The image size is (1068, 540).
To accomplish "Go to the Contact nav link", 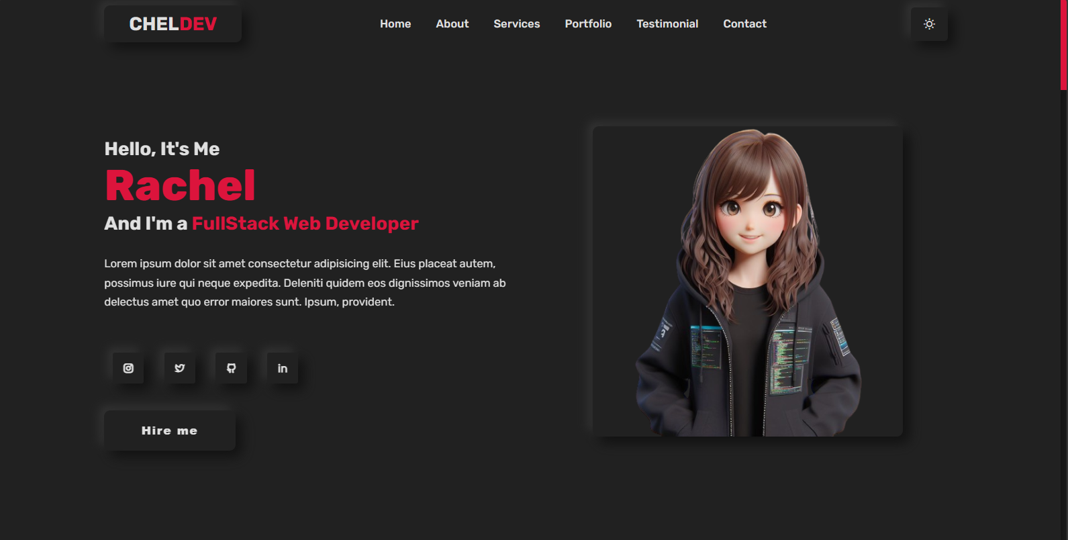I will [x=744, y=24].
